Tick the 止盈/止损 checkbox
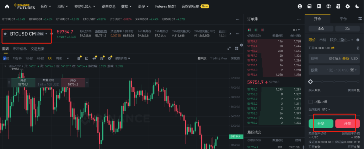364x149 pixels. (x=310, y=102)
